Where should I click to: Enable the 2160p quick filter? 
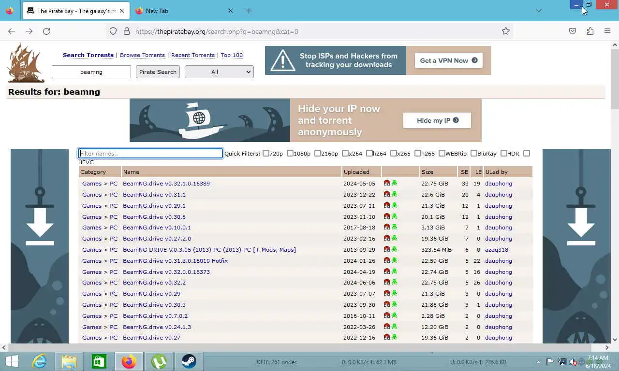318,153
